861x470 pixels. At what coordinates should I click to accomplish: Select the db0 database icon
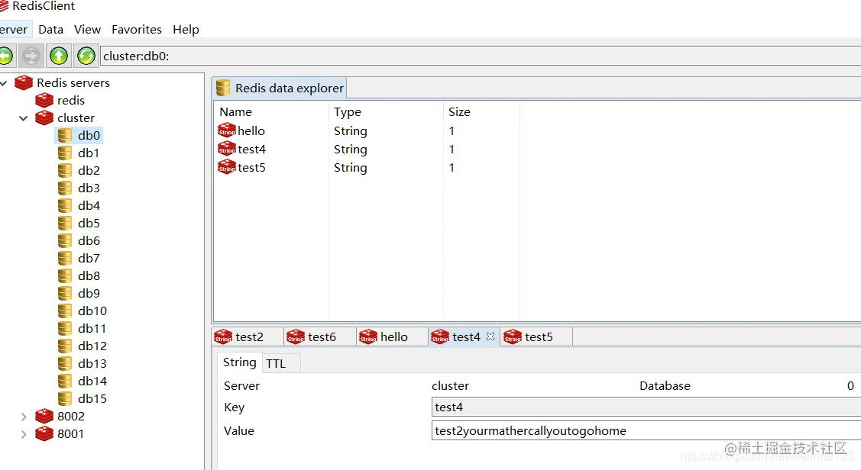coord(65,136)
